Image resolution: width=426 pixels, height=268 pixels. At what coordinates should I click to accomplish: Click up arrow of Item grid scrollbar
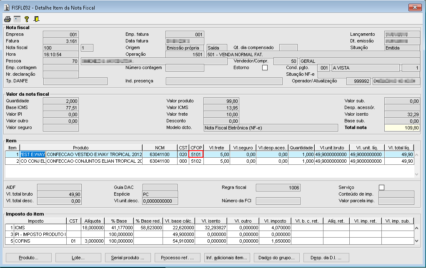pos(417,155)
